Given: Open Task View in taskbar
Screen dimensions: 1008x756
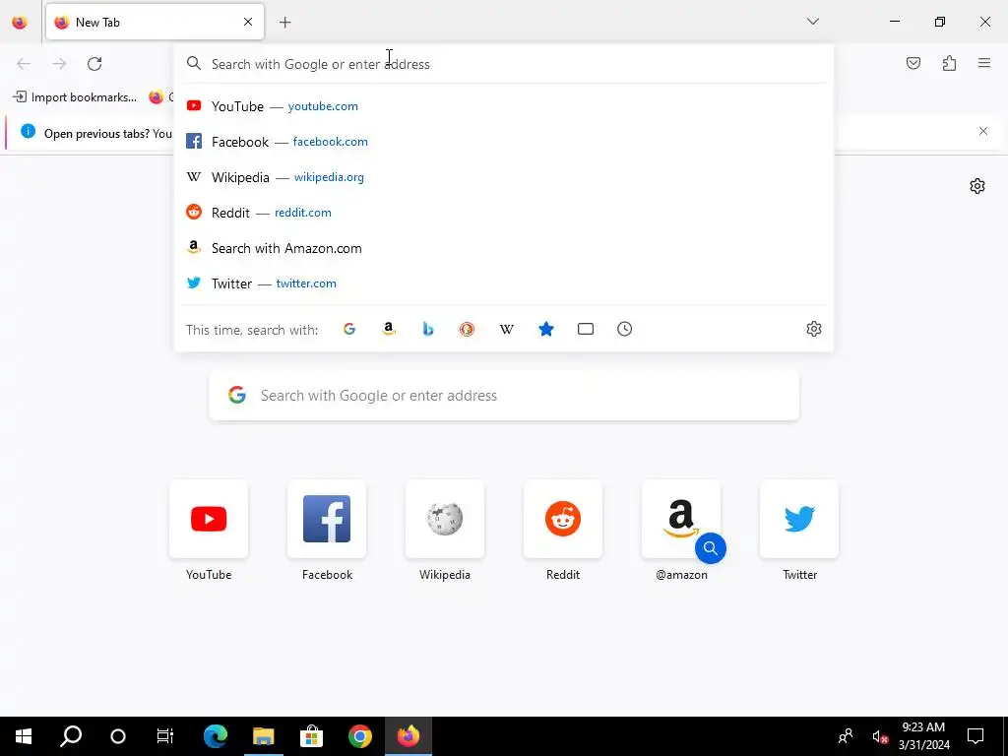Looking at the screenshot, I should 165,736.
